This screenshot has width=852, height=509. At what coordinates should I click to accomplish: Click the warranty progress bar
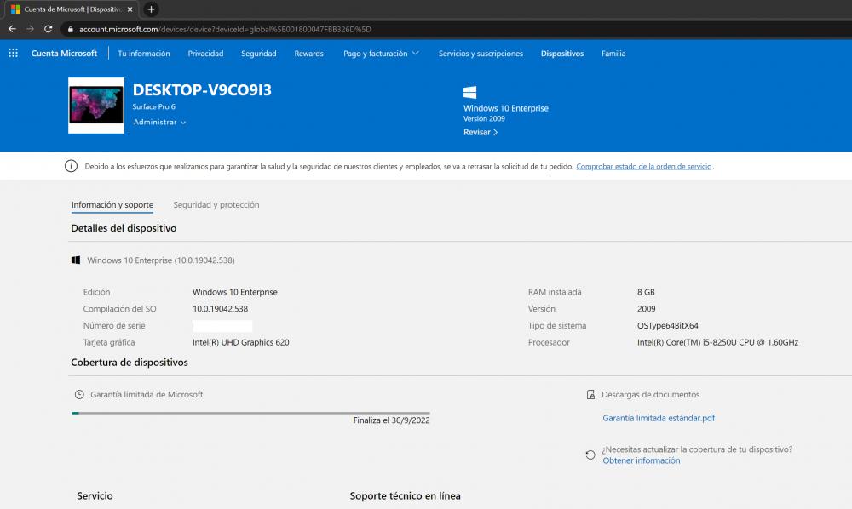click(250, 413)
